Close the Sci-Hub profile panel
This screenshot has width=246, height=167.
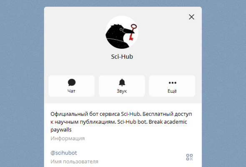coord(191,17)
